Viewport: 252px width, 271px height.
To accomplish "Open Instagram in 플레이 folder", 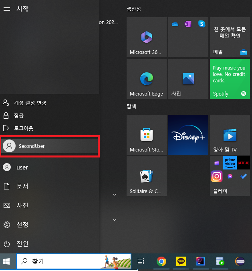I will click(216, 176).
